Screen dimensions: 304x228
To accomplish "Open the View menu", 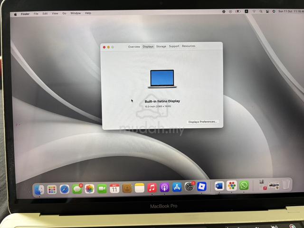I will pyautogui.click(x=55, y=13).
